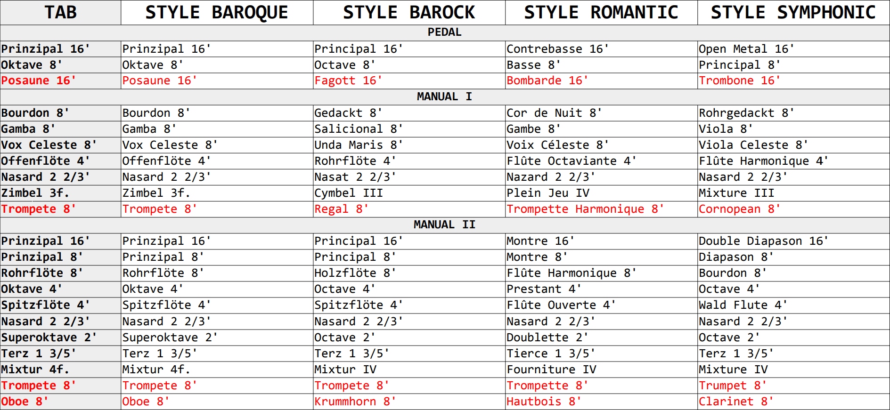Select the MANUAL II section heading

coord(444,225)
